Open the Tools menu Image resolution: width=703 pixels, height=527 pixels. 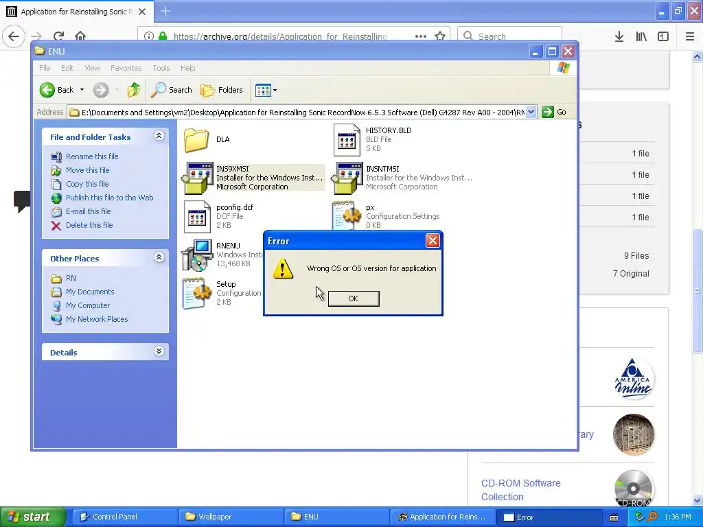[161, 68]
